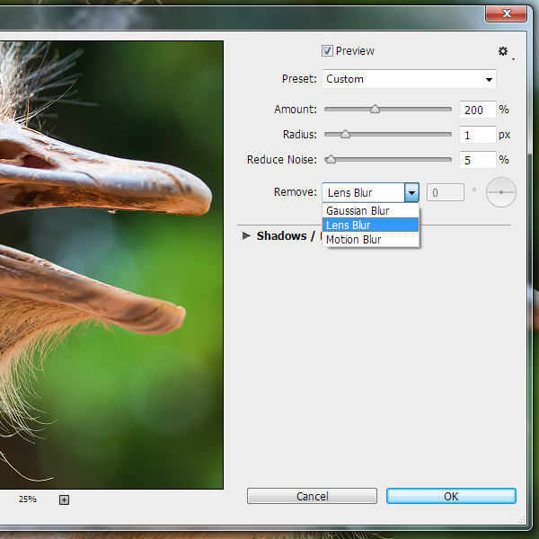Open the gear settings menu
539x539 pixels.
pos(503,52)
